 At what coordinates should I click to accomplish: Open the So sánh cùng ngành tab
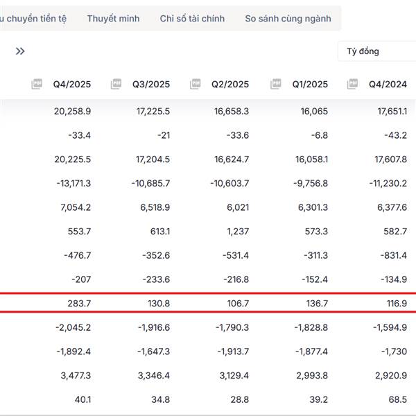click(x=288, y=19)
